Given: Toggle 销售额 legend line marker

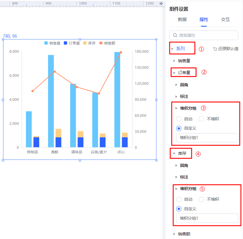Looking at the screenshot, I should tap(101, 43).
